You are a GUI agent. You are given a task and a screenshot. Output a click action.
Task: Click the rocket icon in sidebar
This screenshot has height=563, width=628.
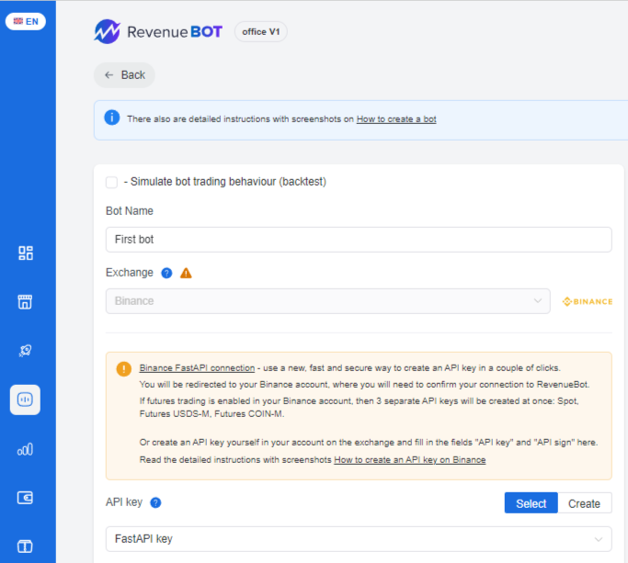25,351
